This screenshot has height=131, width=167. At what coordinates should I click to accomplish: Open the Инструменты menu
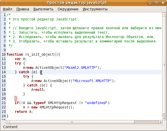click(x=95, y=9)
